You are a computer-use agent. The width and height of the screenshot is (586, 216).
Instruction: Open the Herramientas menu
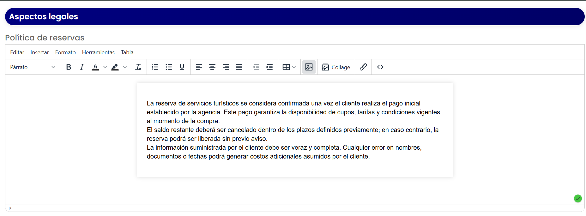point(98,52)
